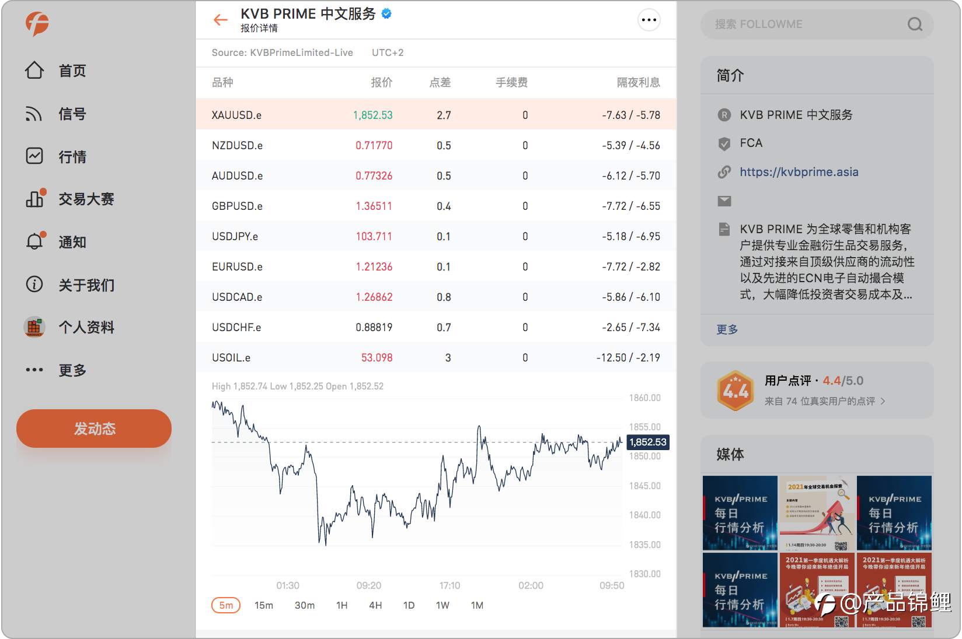Open the 信号 signal feed icon

click(34, 114)
